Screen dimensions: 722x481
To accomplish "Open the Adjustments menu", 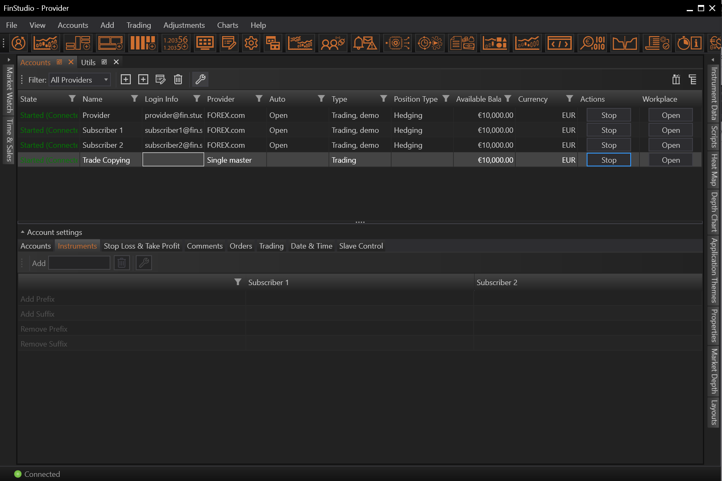I will (x=184, y=25).
